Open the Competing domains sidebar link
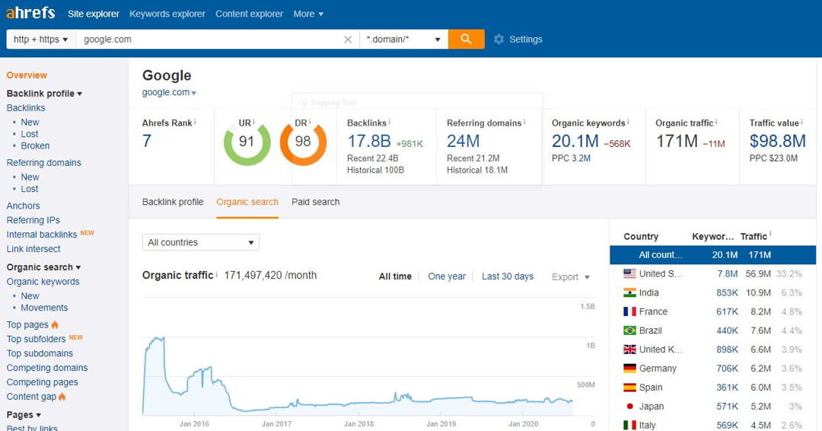The image size is (822, 431). click(x=46, y=368)
